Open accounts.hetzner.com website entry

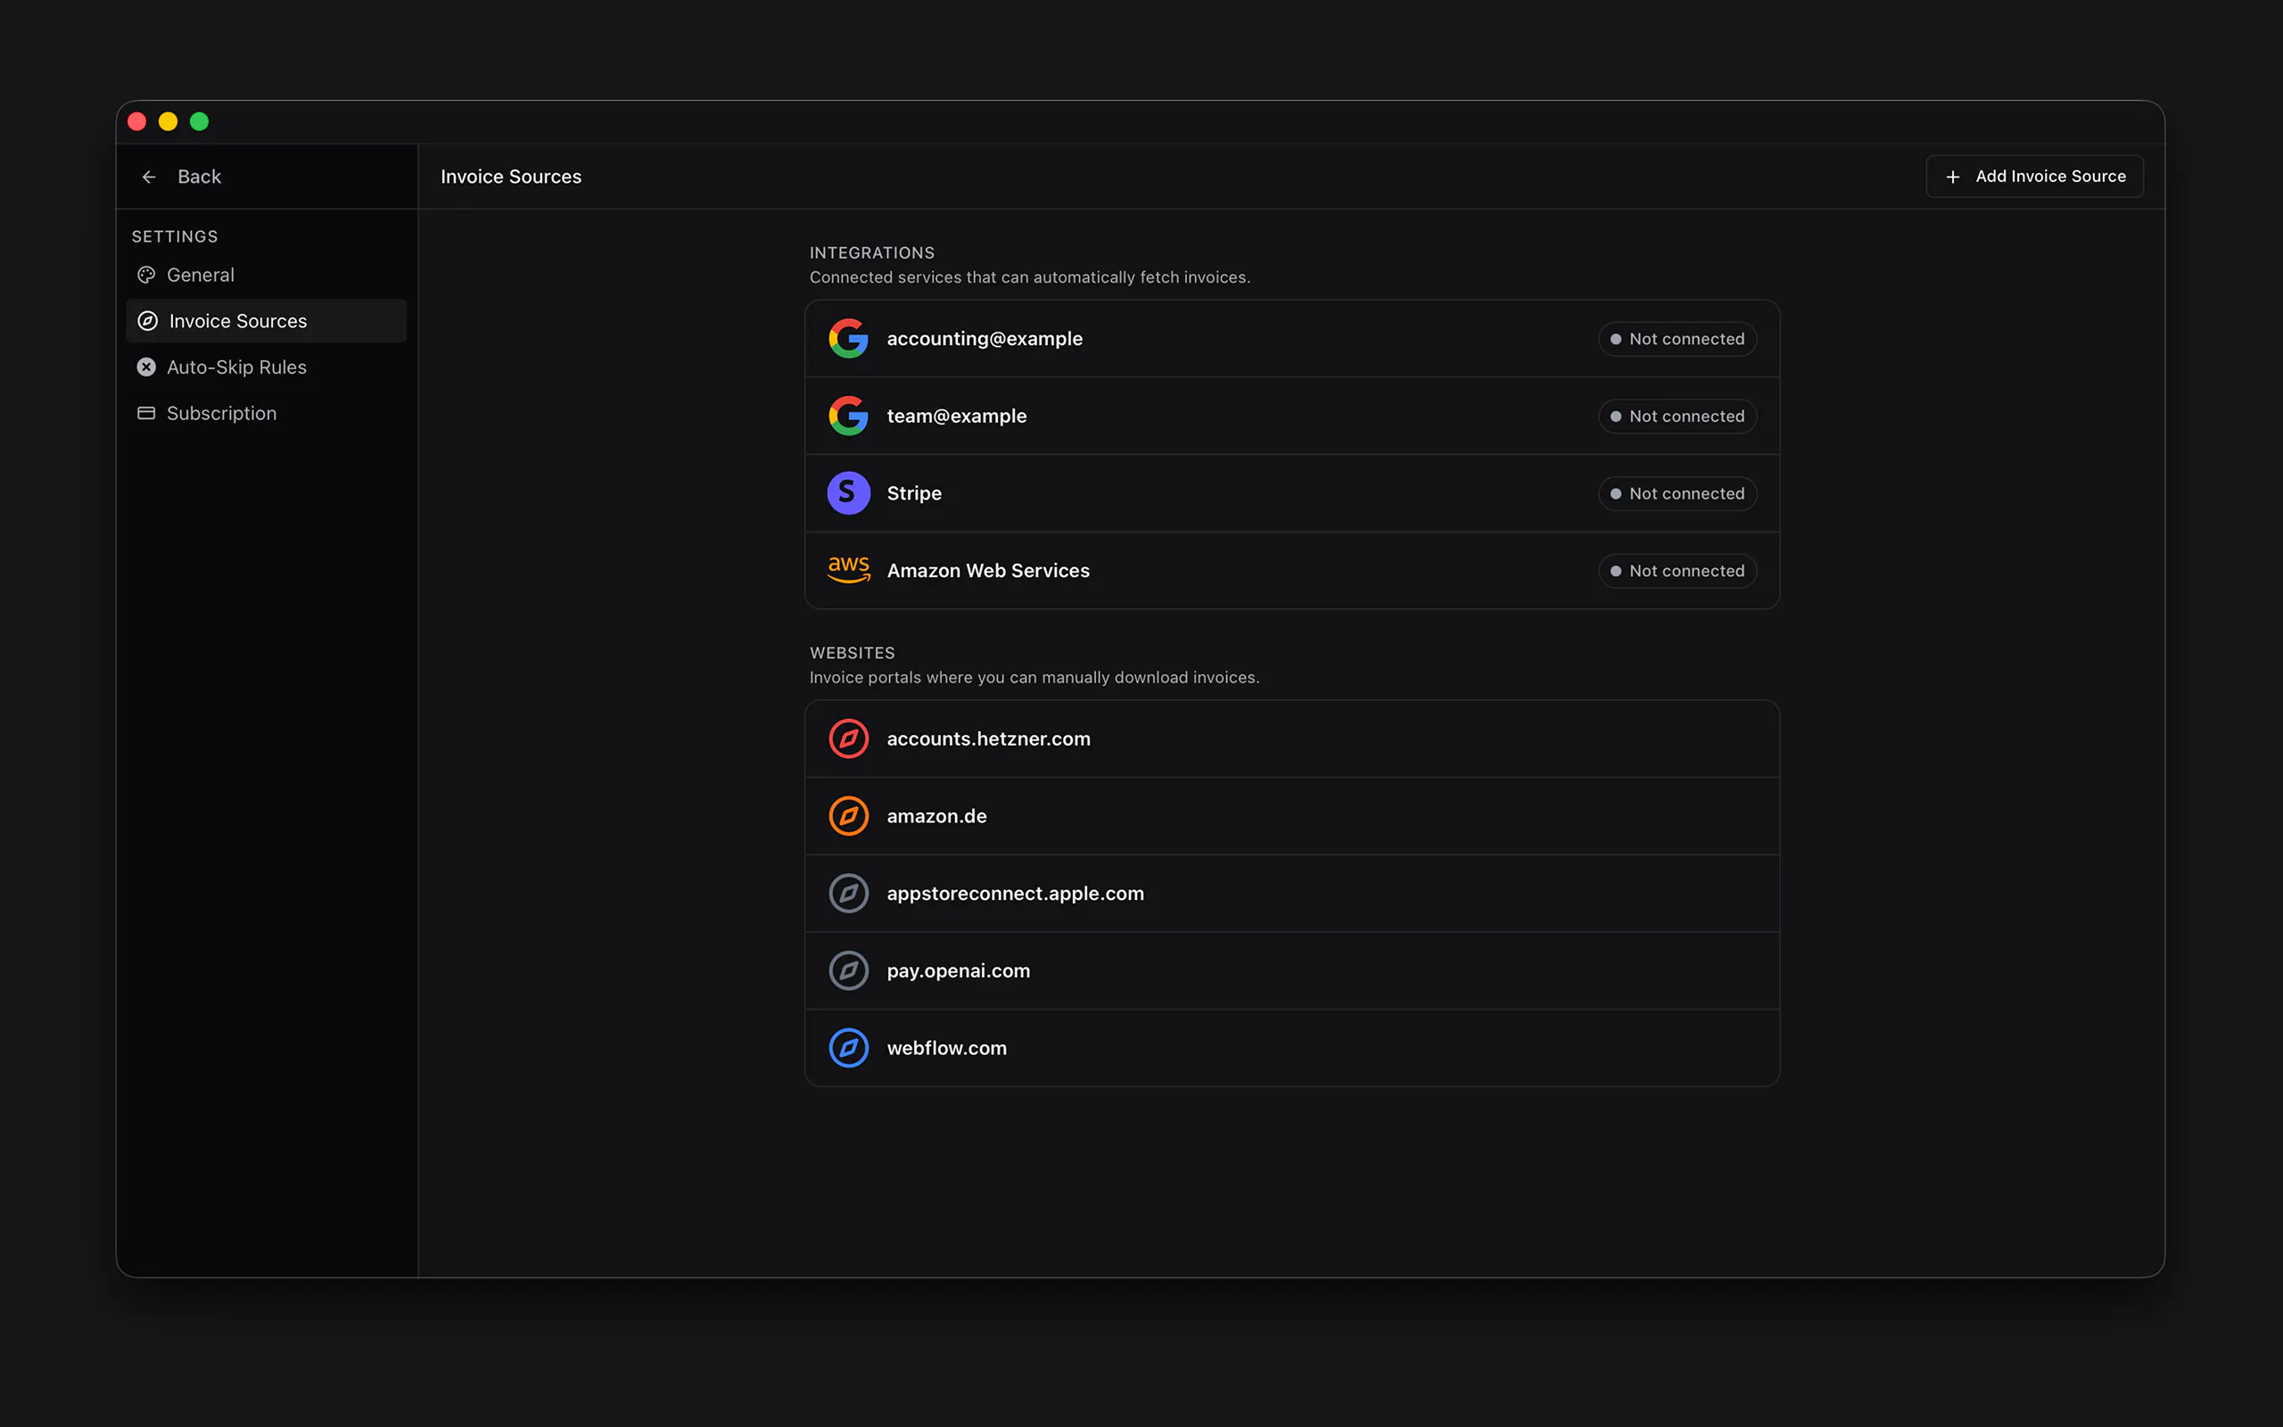click(x=1291, y=739)
